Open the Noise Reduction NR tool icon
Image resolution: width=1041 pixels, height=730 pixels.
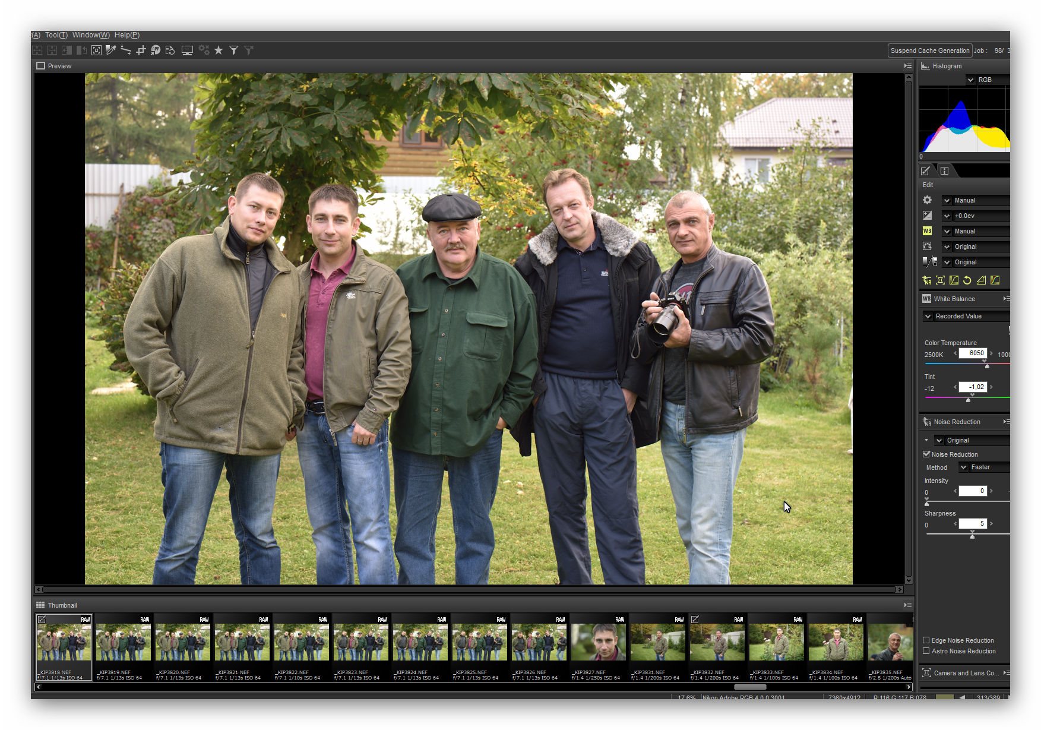point(926,280)
